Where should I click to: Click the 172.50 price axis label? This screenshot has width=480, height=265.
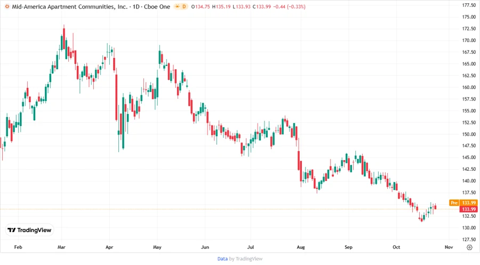[x=469, y=29]
